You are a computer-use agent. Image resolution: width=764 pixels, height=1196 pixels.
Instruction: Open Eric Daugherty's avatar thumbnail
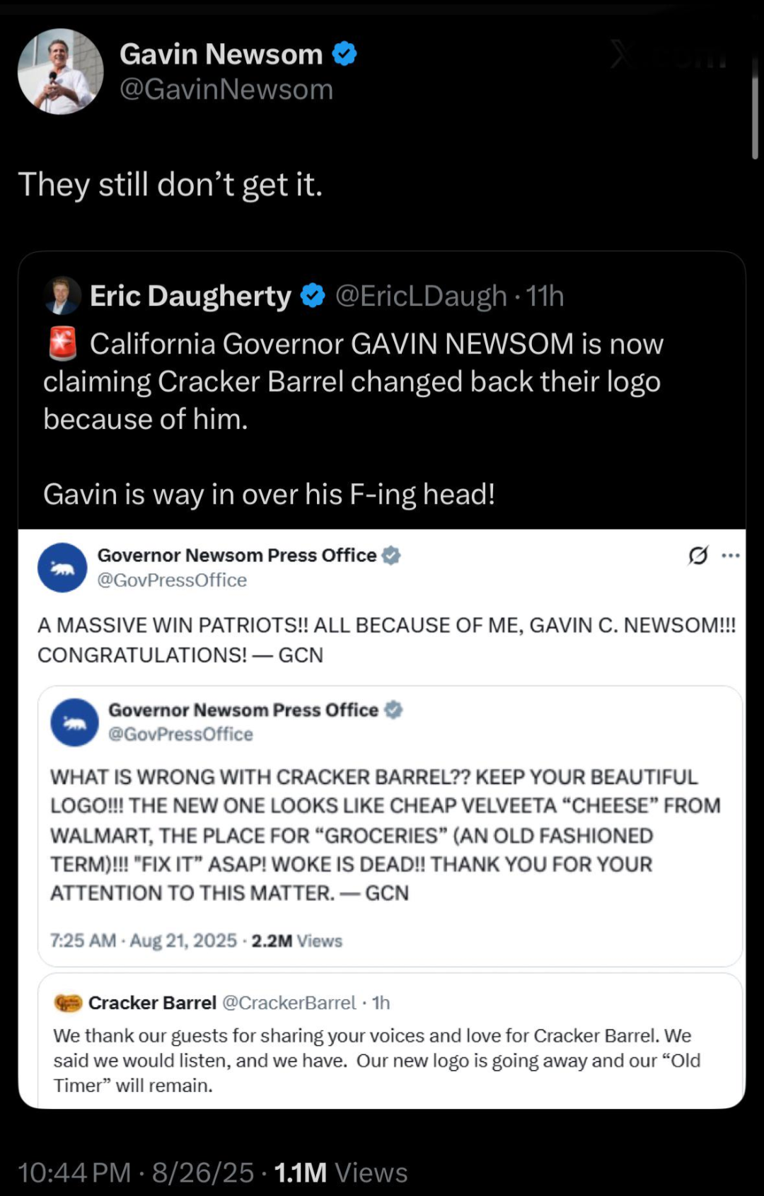click(62, 296)
